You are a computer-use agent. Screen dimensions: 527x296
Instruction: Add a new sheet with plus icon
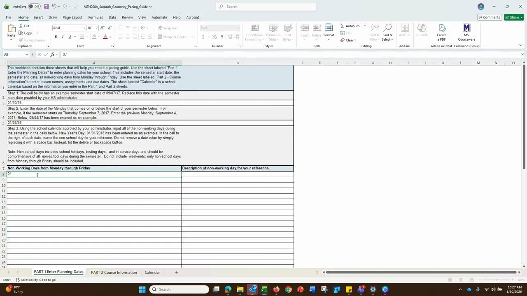(x=176, y=272)
